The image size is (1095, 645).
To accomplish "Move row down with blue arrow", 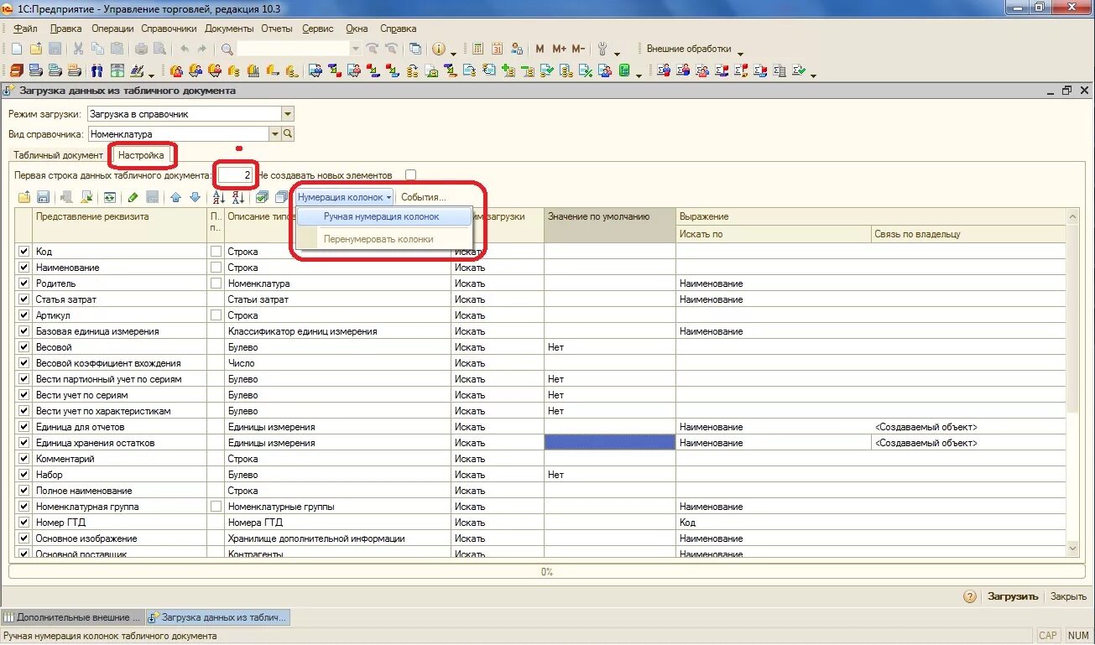I will coord(195,197).
